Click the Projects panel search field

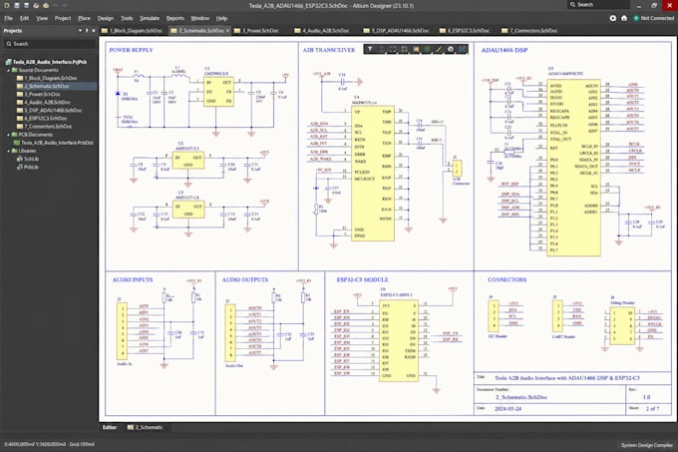(50, 44)
